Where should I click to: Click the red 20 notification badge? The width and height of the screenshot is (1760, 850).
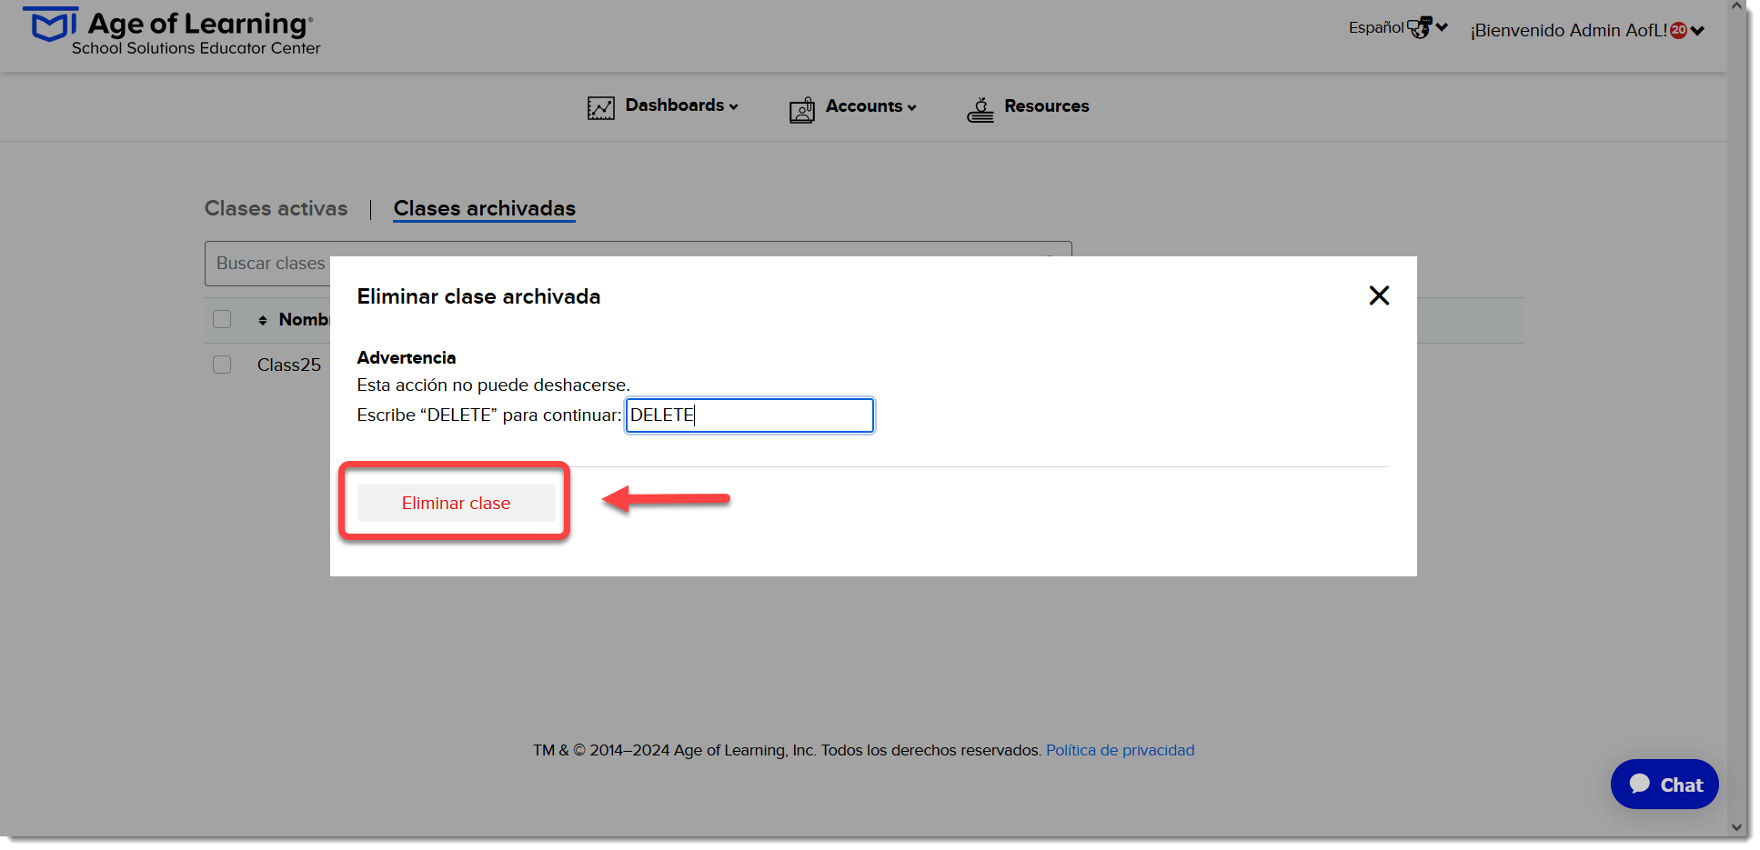1678,31
